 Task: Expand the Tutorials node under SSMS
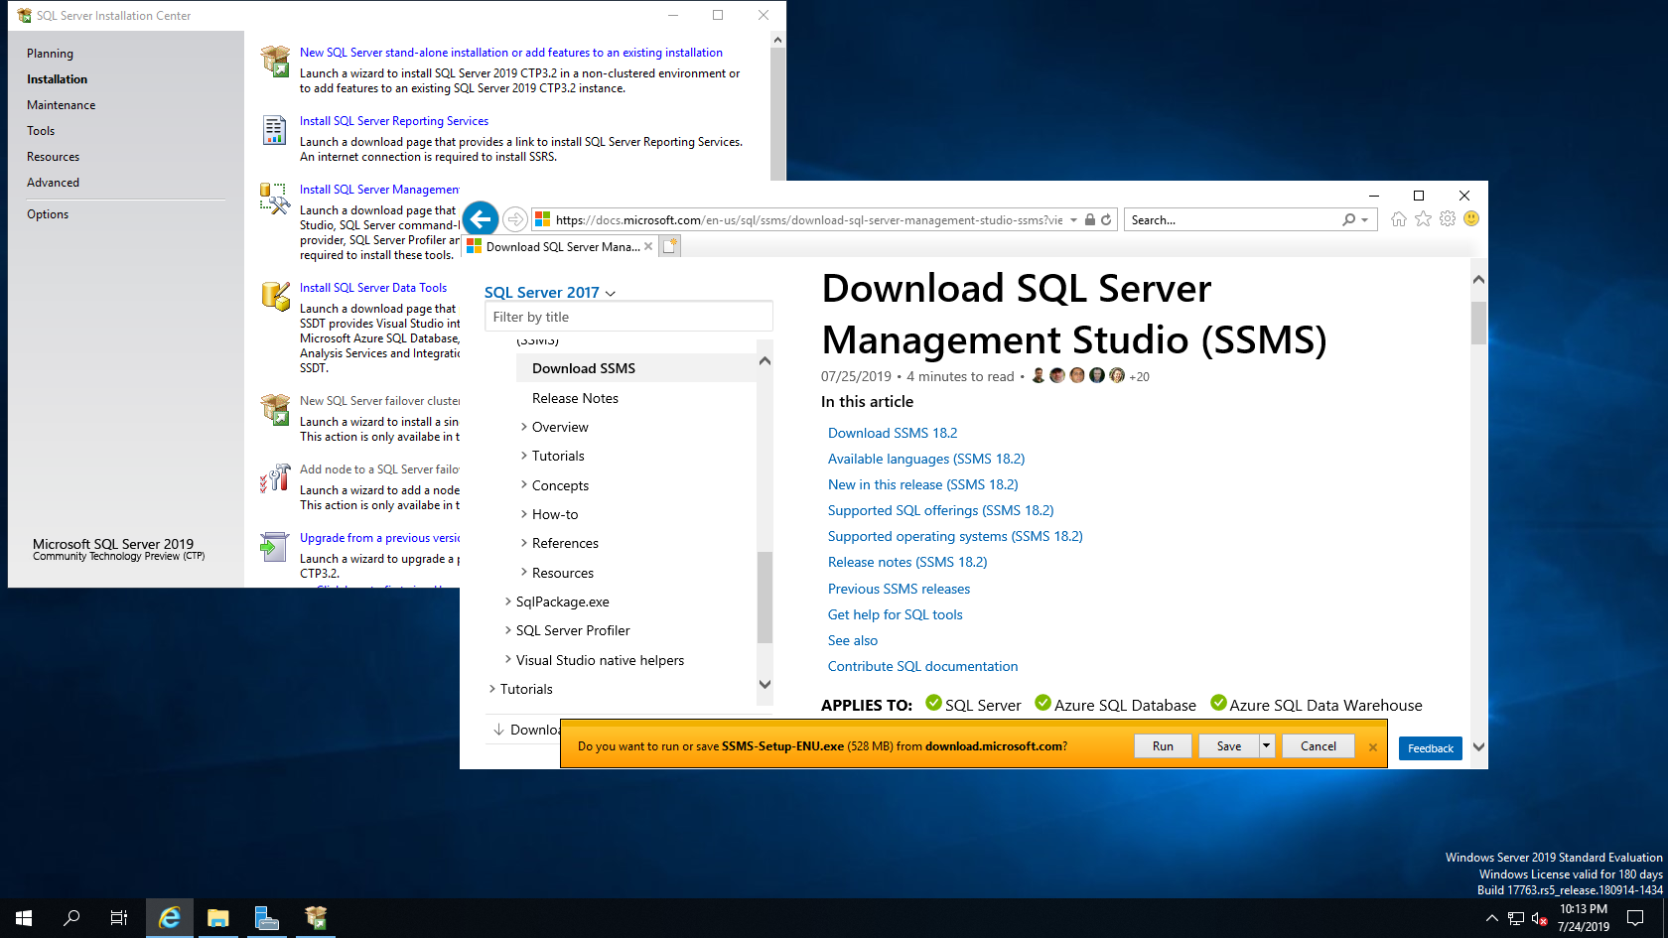[x=524, y=456]
